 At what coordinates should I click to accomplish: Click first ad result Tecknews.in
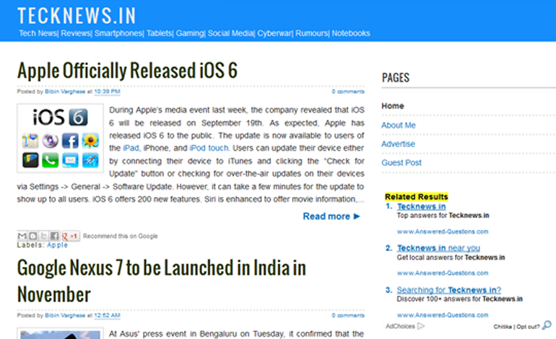click(x=421, y=206)
